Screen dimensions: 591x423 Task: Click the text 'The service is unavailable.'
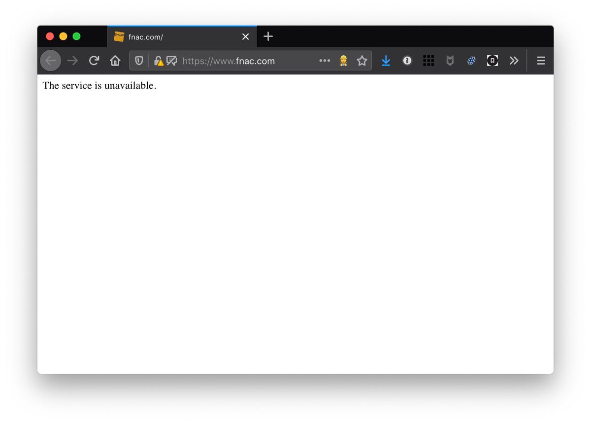coord(99,86)
